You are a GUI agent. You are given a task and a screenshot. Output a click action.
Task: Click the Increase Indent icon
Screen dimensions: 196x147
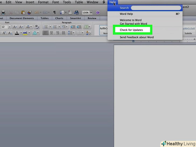click(x=79, y=27)
